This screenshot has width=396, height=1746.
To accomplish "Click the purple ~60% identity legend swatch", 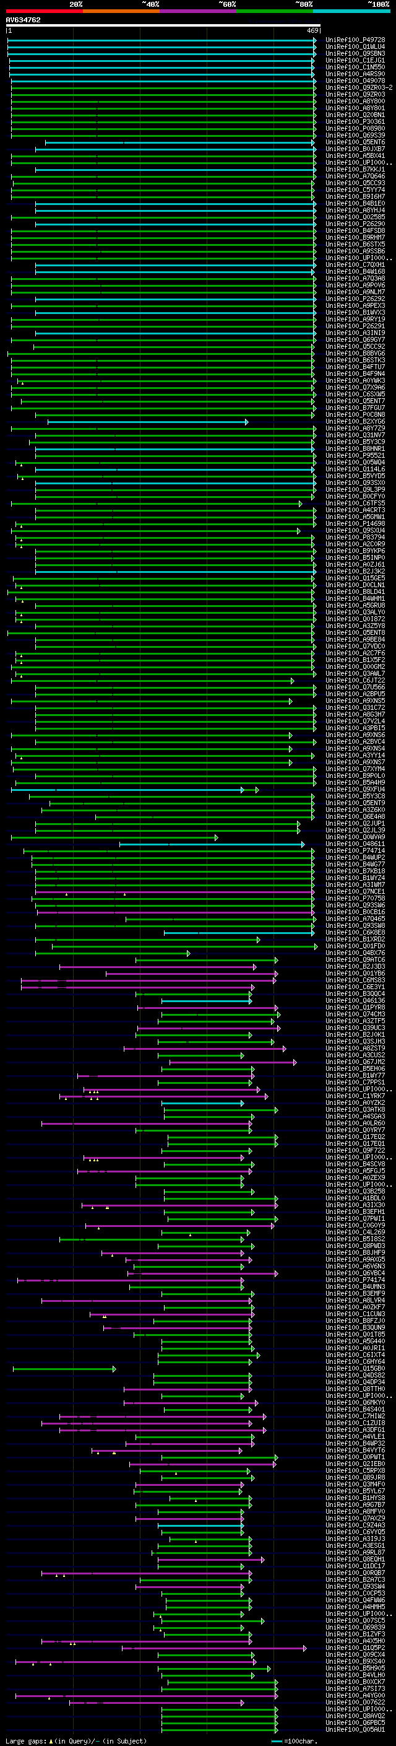I will (197, 11).
